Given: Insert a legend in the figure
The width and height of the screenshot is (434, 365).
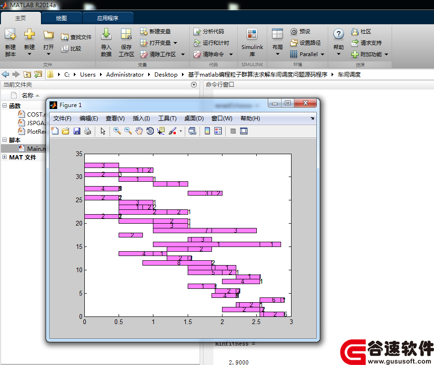Looking at the screenshot, I should pyautogui.click(x=218, y=131).
